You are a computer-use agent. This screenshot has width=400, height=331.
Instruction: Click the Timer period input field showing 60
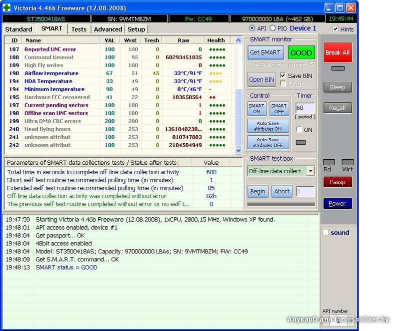pyautogui.click(x=305, y=108)
